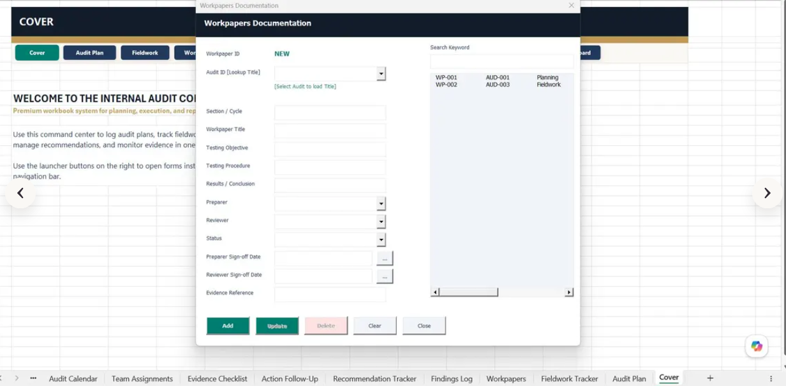Image resolution: width=786 pixels, height=386 pixels.
Task: Expand the Status dropdown
Action: pos(381,240)
